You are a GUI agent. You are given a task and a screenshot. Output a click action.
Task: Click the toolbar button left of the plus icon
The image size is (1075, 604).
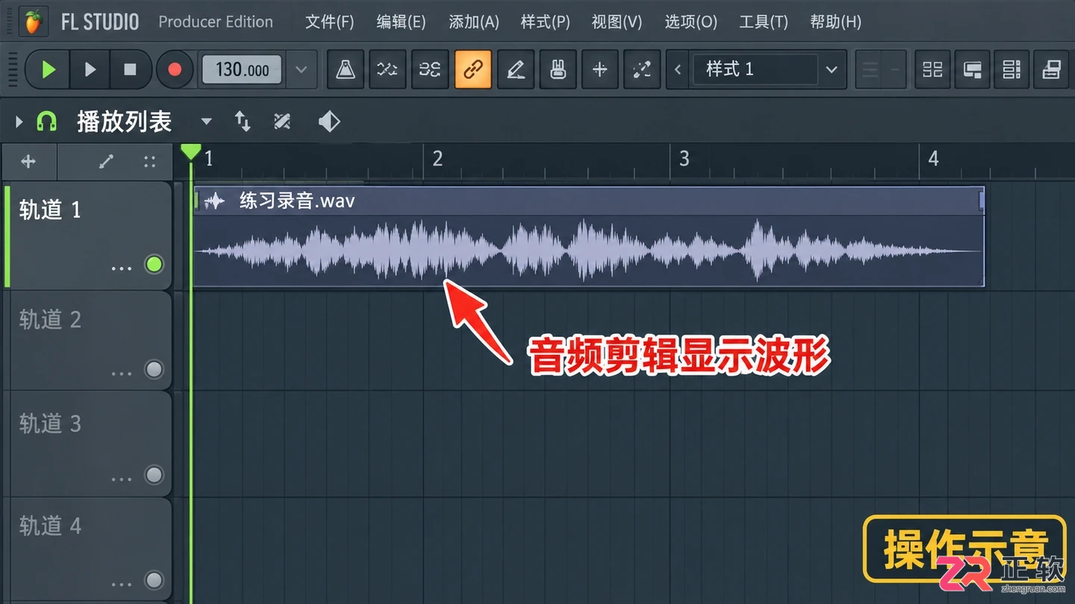click(x=558, y=69)
